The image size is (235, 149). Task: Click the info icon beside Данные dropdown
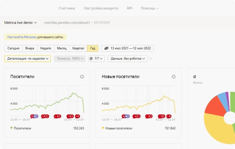[x=150, y=59]
